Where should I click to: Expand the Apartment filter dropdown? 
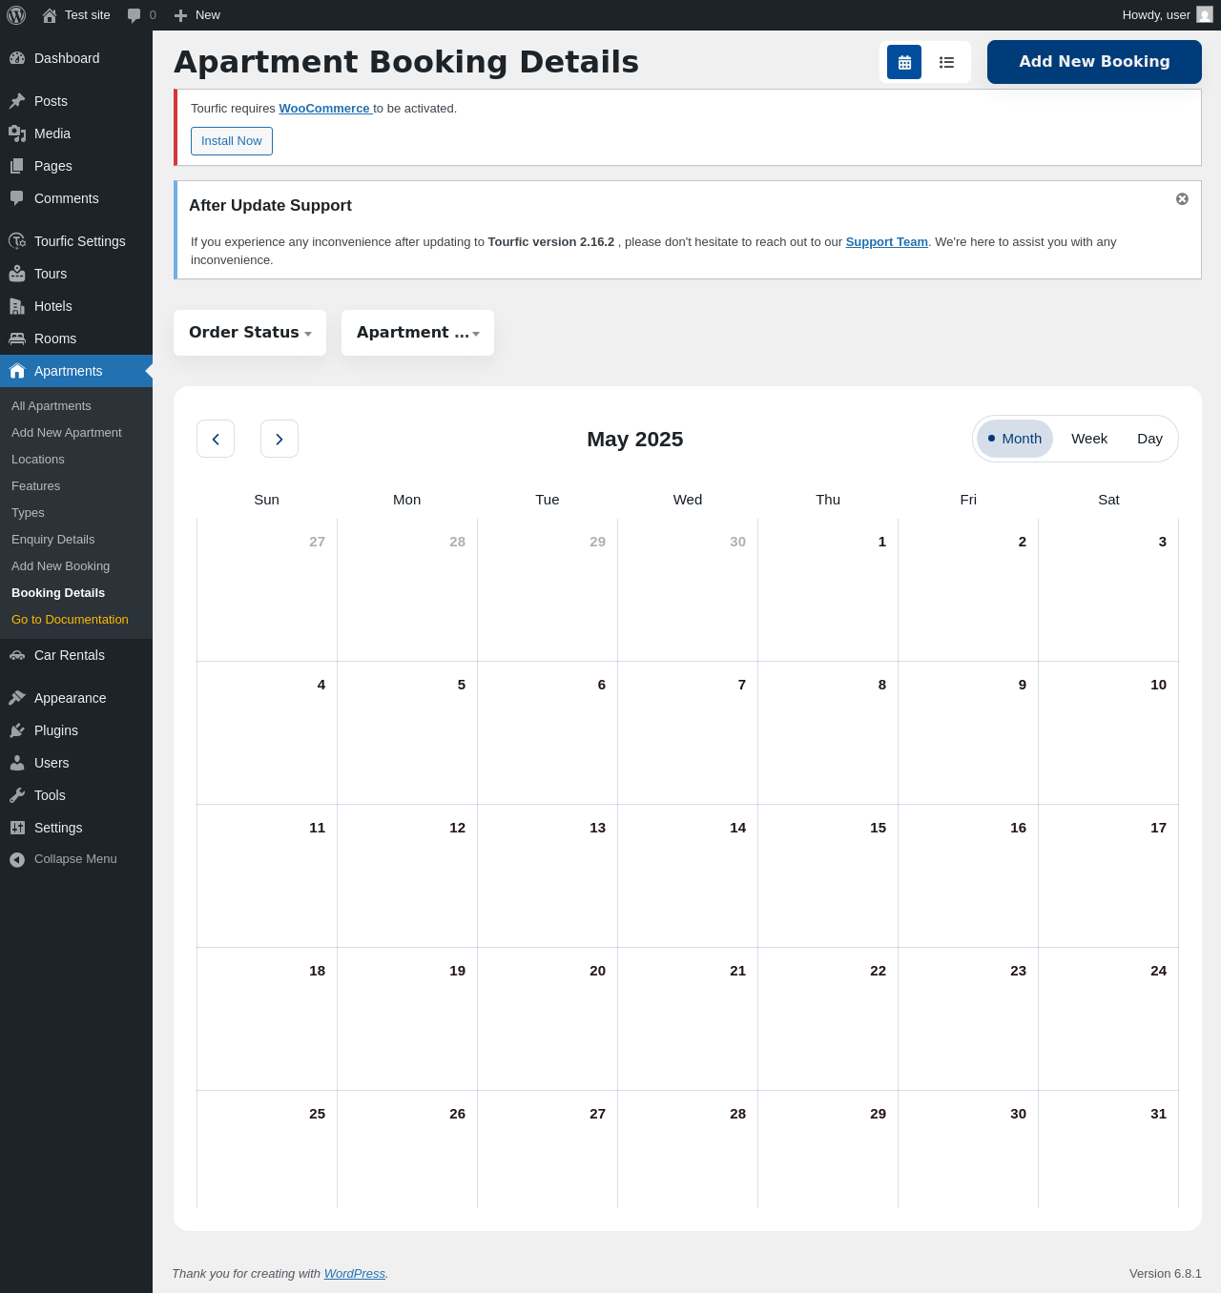(418, 333)
